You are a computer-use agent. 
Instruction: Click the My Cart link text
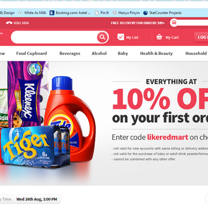[172, 37]
